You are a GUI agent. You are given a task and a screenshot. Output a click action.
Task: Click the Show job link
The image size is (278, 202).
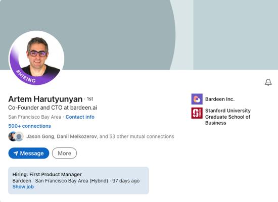coord(23,187)
